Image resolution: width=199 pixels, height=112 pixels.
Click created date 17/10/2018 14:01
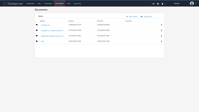coord(75,36)
